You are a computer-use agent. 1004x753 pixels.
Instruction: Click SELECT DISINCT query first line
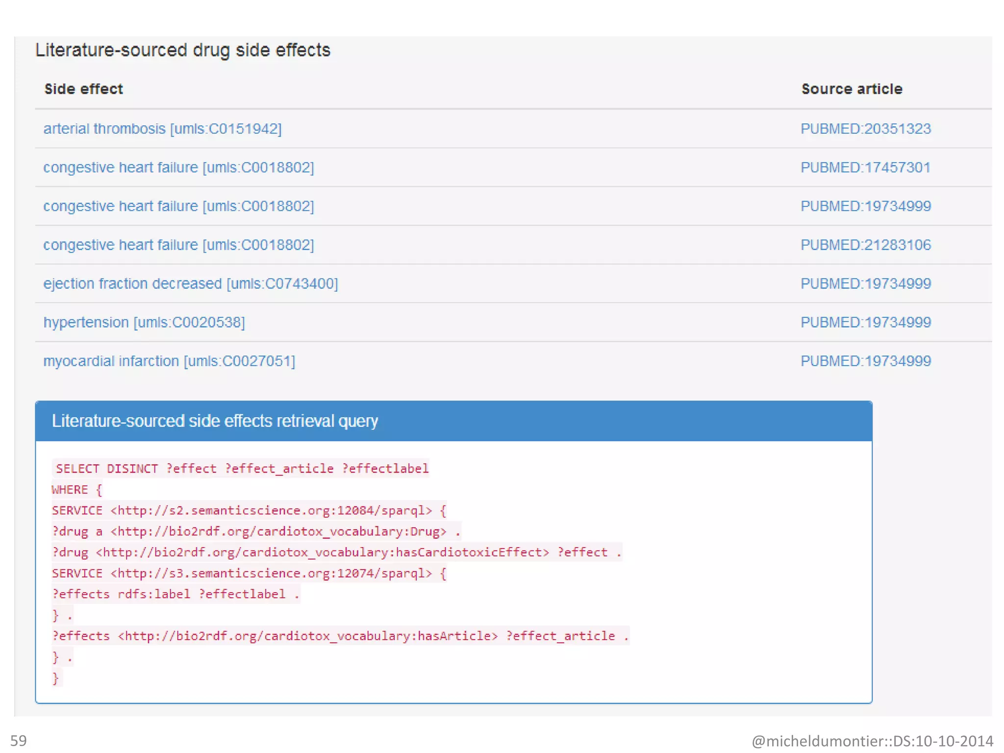point(242,469)
